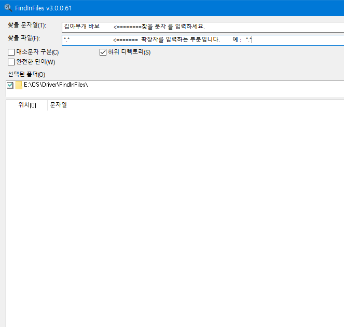Click the 위치(0) column header

click(x=27, y=105)
